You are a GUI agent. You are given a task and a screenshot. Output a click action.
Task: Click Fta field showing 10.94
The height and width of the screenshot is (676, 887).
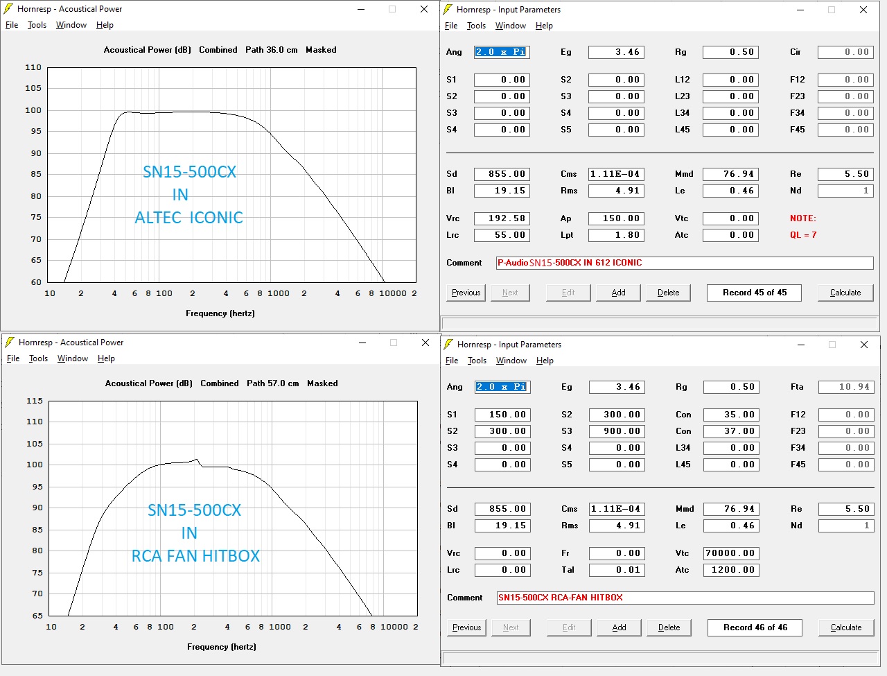click(x=846, y=387)
